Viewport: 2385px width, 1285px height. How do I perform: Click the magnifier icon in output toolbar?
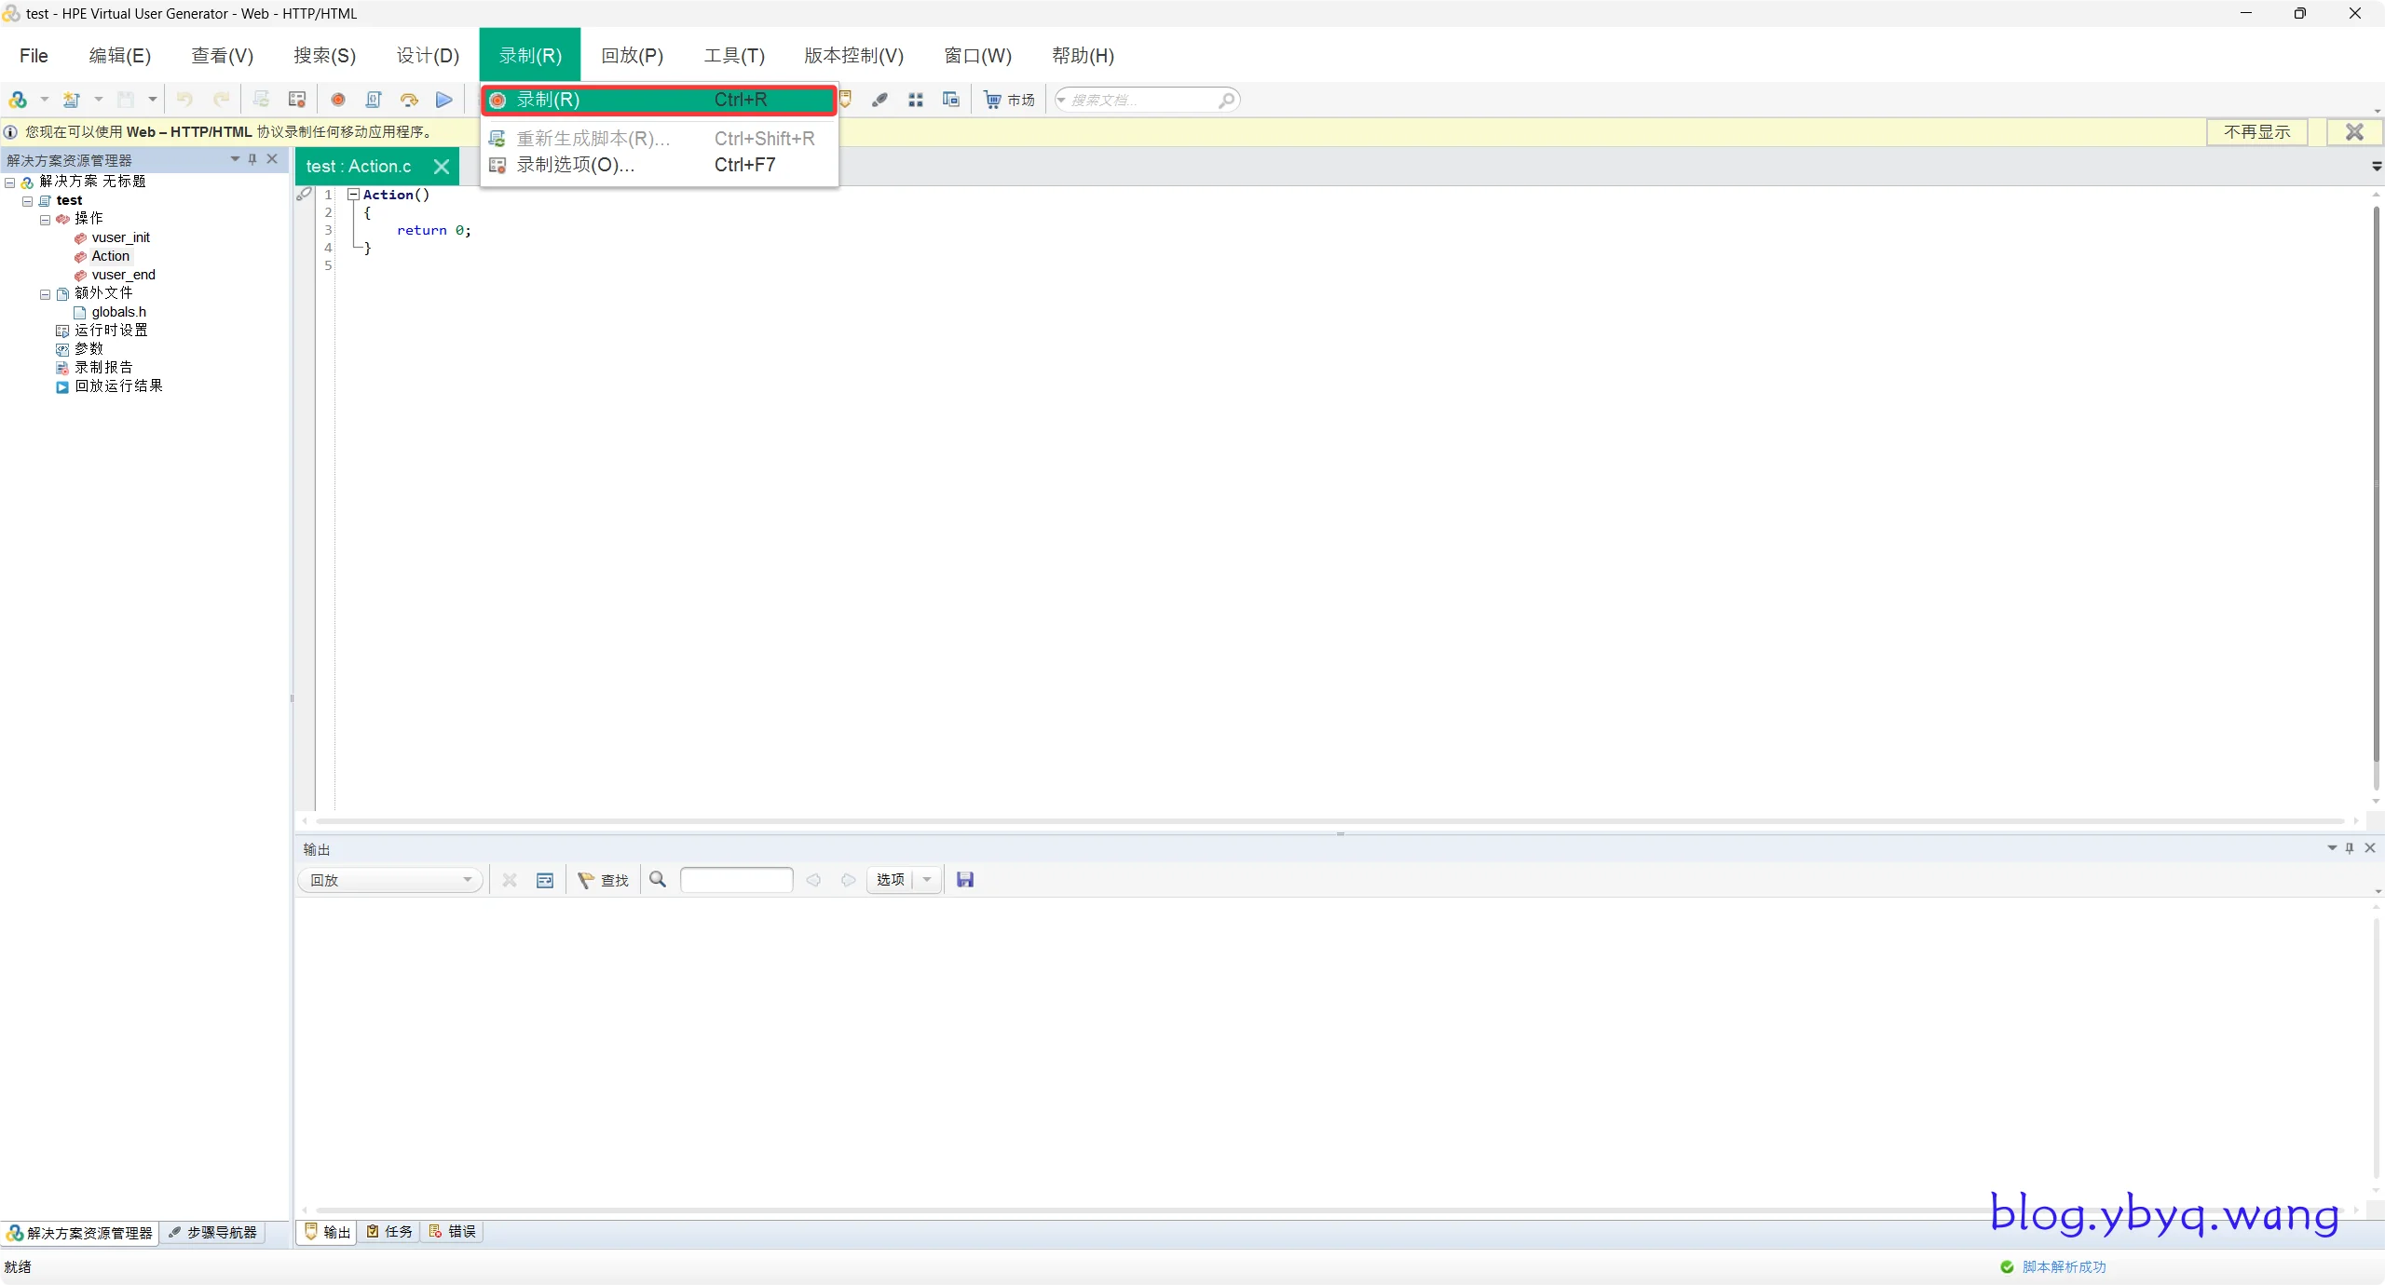coord(658,880)
